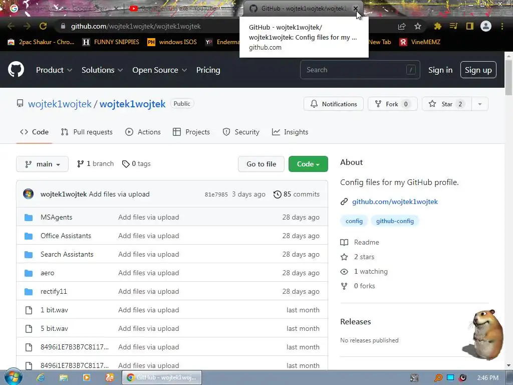Open Windows Media Player taskbar icon
The image size is (513, 385).
pyautogui.click(x=86, y=377)
